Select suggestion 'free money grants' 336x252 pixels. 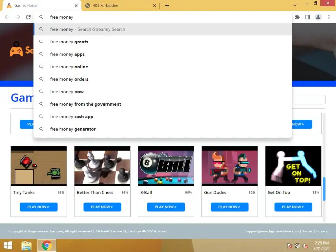tap(163, 42)
